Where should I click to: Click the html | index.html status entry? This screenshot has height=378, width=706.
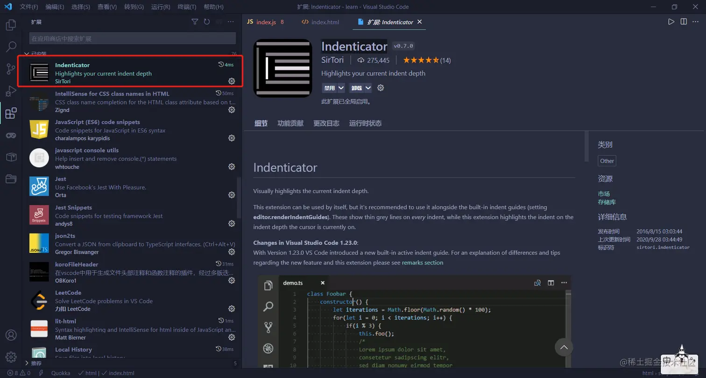(x=106, y=373)
